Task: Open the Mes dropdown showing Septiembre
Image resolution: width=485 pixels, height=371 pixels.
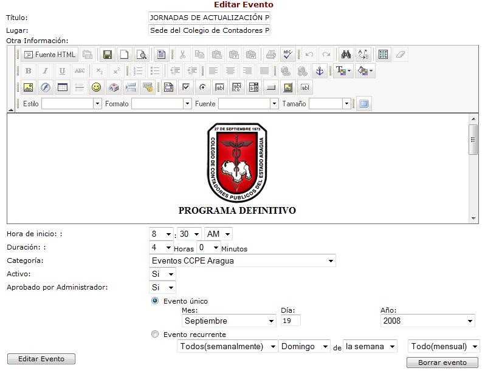Action: 229,321
